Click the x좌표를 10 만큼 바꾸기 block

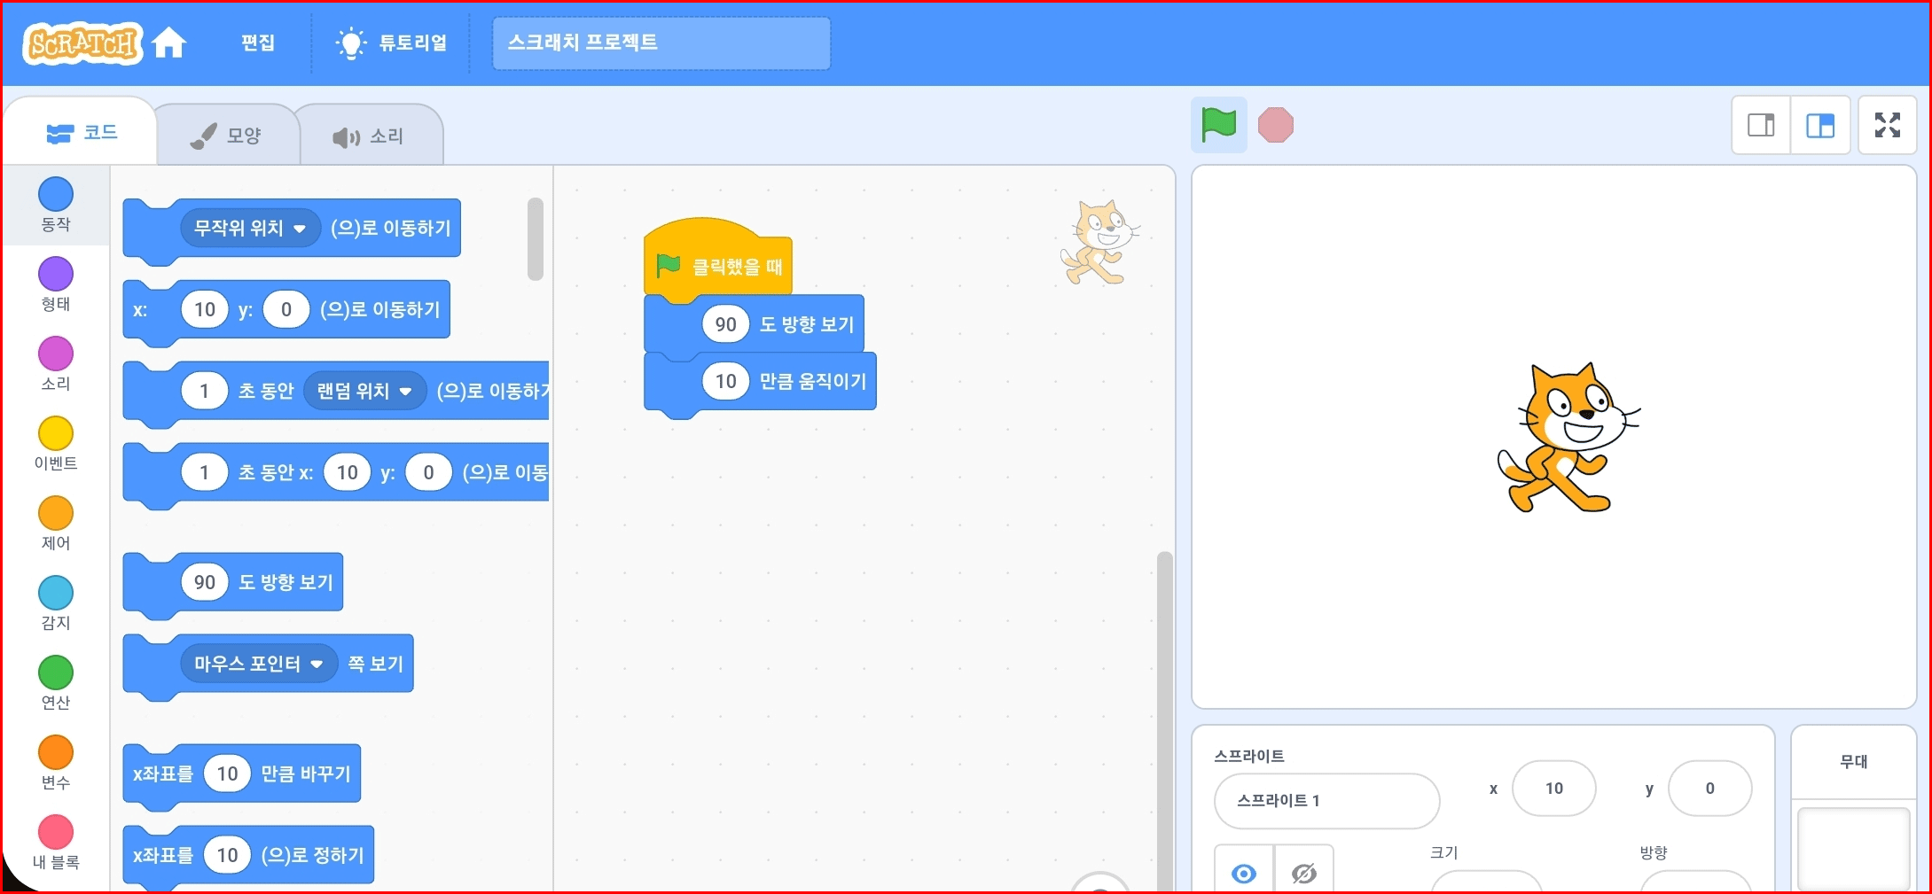(x=242, y=774)
